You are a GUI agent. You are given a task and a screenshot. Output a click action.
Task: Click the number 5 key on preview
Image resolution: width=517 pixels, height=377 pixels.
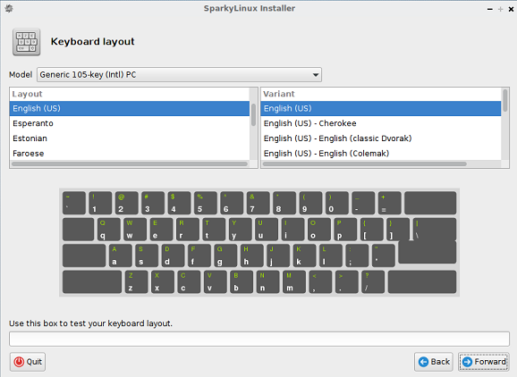[x=206, y=203]
